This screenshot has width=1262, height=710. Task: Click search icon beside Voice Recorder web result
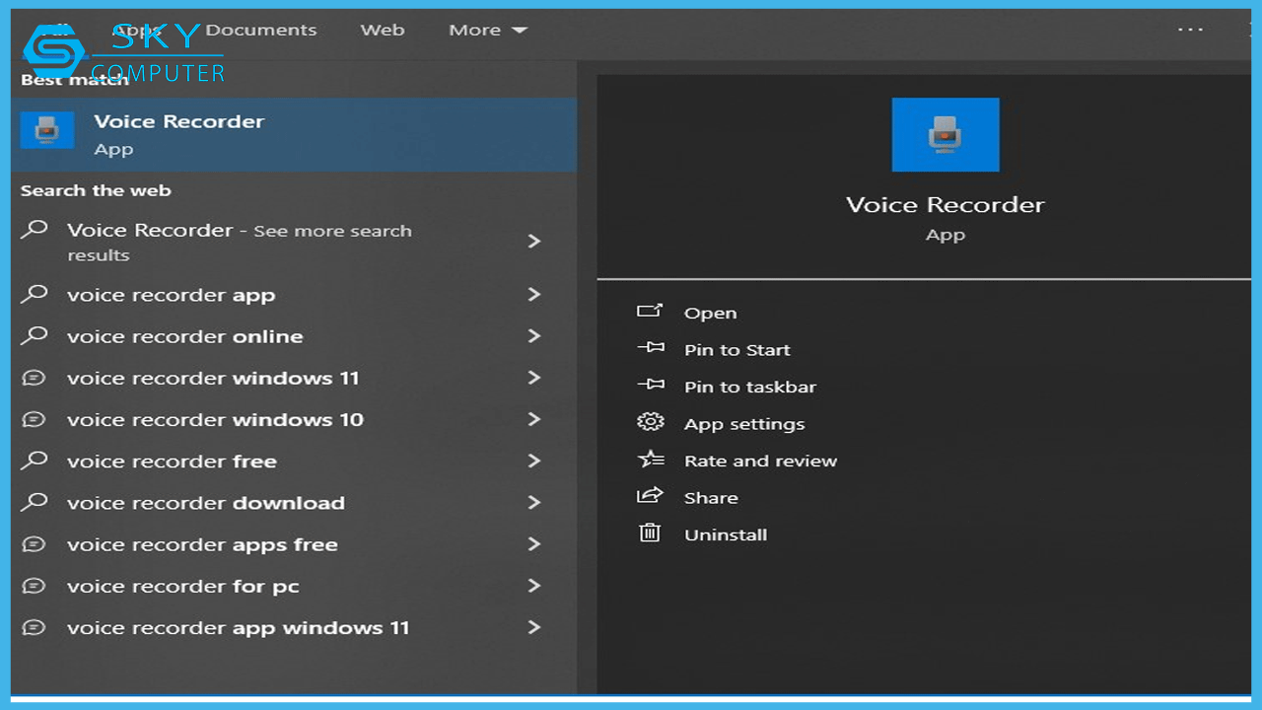point(35,230)
